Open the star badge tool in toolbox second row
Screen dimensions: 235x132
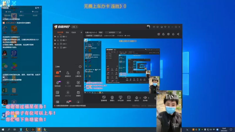point(78,84)
